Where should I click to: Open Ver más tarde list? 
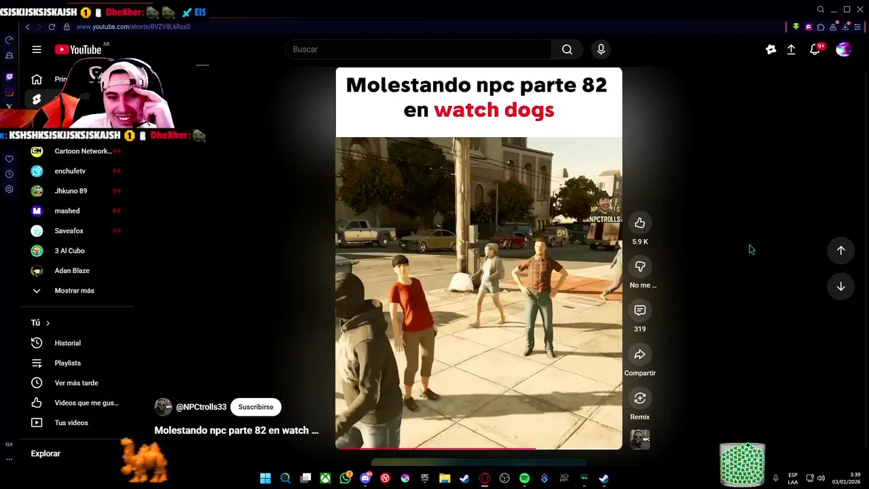[x=76, y=383]
